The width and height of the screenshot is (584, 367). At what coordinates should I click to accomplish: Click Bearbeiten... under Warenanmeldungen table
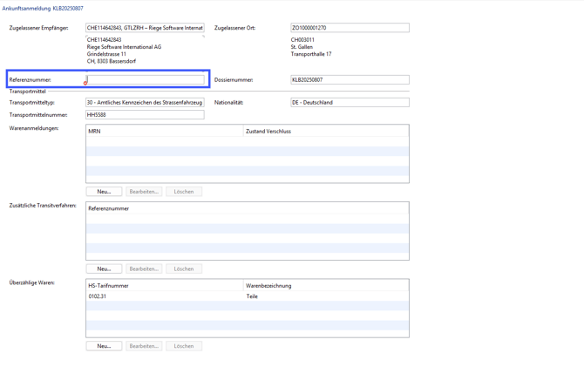tap(144, 191)
